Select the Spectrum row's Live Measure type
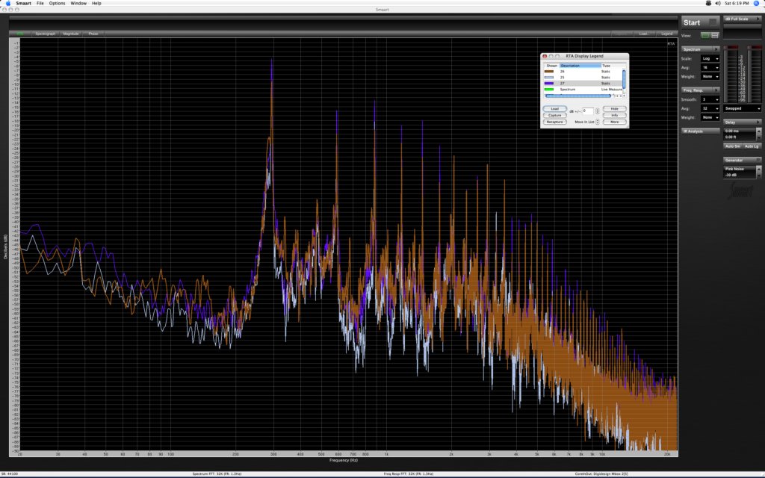The height and width of the screenshot is (478, 765). click(x=611, y=90)
